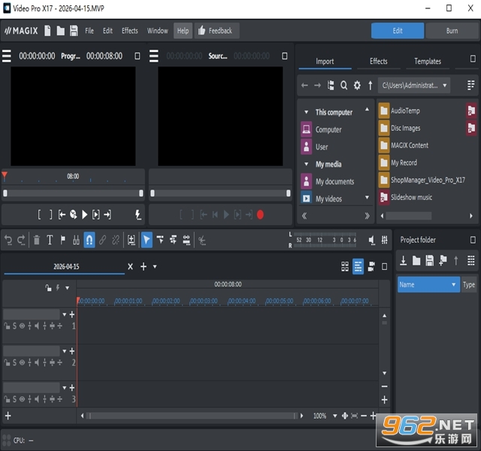
Task: Open the AudioTemp folder
Action: [405, 110]
